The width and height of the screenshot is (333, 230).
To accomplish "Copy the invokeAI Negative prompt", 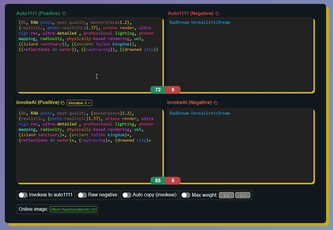I will click(216, 103).
